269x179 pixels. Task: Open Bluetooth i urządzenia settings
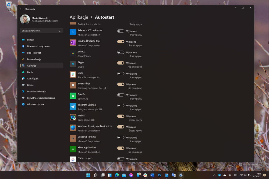pos(42,46)
